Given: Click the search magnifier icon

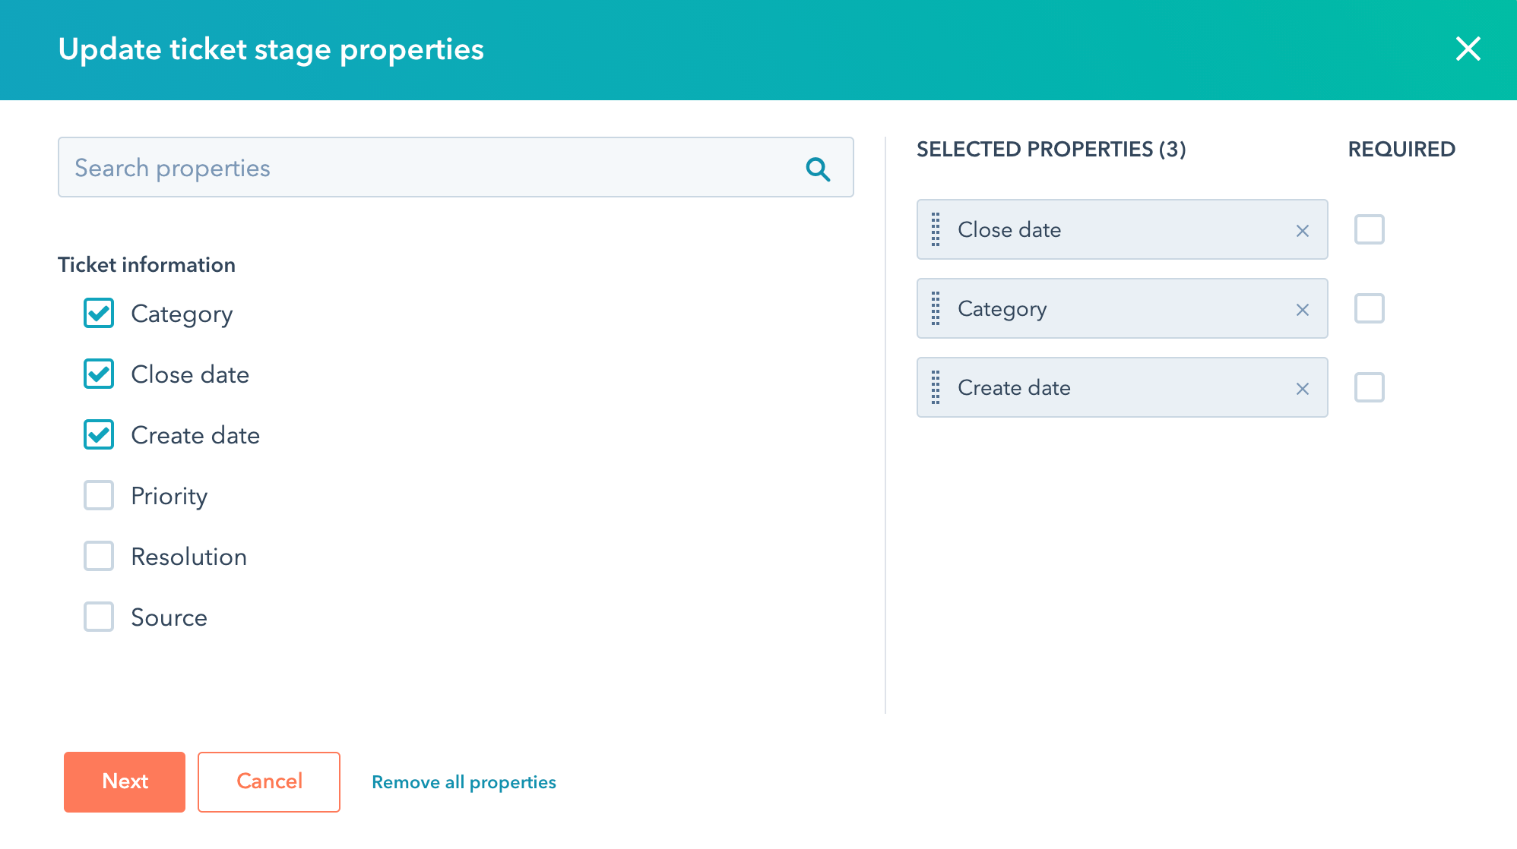Looking at the screenshot, I should point(818,169).
